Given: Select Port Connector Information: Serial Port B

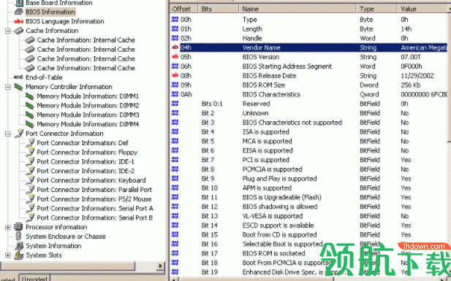Looking at the screenshot, I should pyautogui.click(x=95, y=218).
